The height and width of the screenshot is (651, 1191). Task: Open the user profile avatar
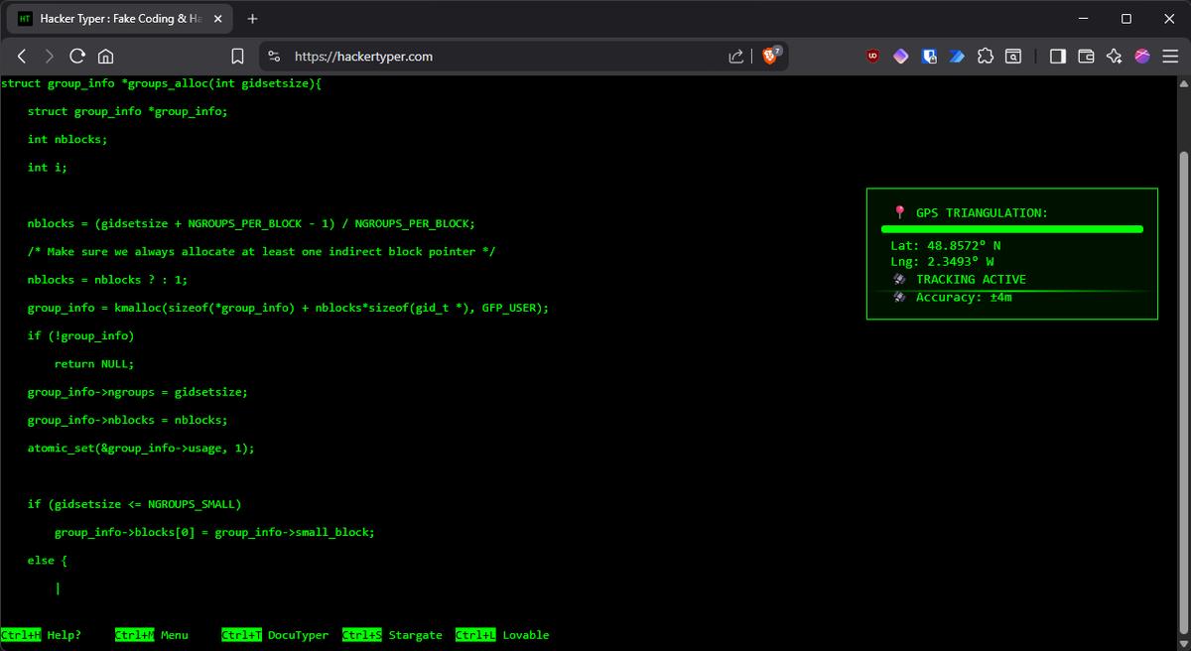[x=1142, y=57]
